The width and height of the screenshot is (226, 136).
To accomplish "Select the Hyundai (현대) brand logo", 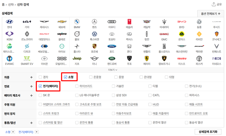I will tap(10, 22).
